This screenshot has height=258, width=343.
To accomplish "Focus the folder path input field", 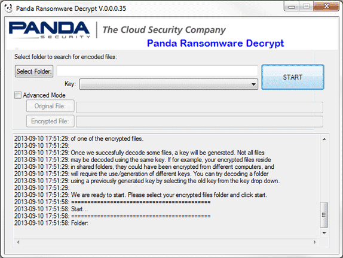I will (157, 71).
